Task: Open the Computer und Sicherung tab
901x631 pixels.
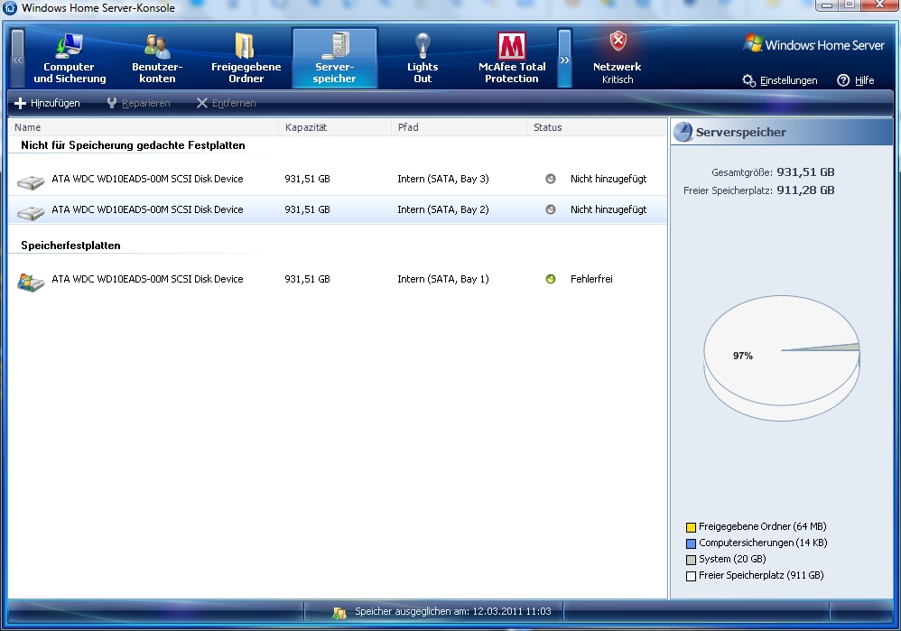Action: (x=70, y=59)
